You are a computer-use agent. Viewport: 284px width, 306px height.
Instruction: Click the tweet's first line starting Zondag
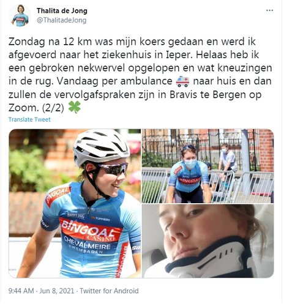[132, 42]
